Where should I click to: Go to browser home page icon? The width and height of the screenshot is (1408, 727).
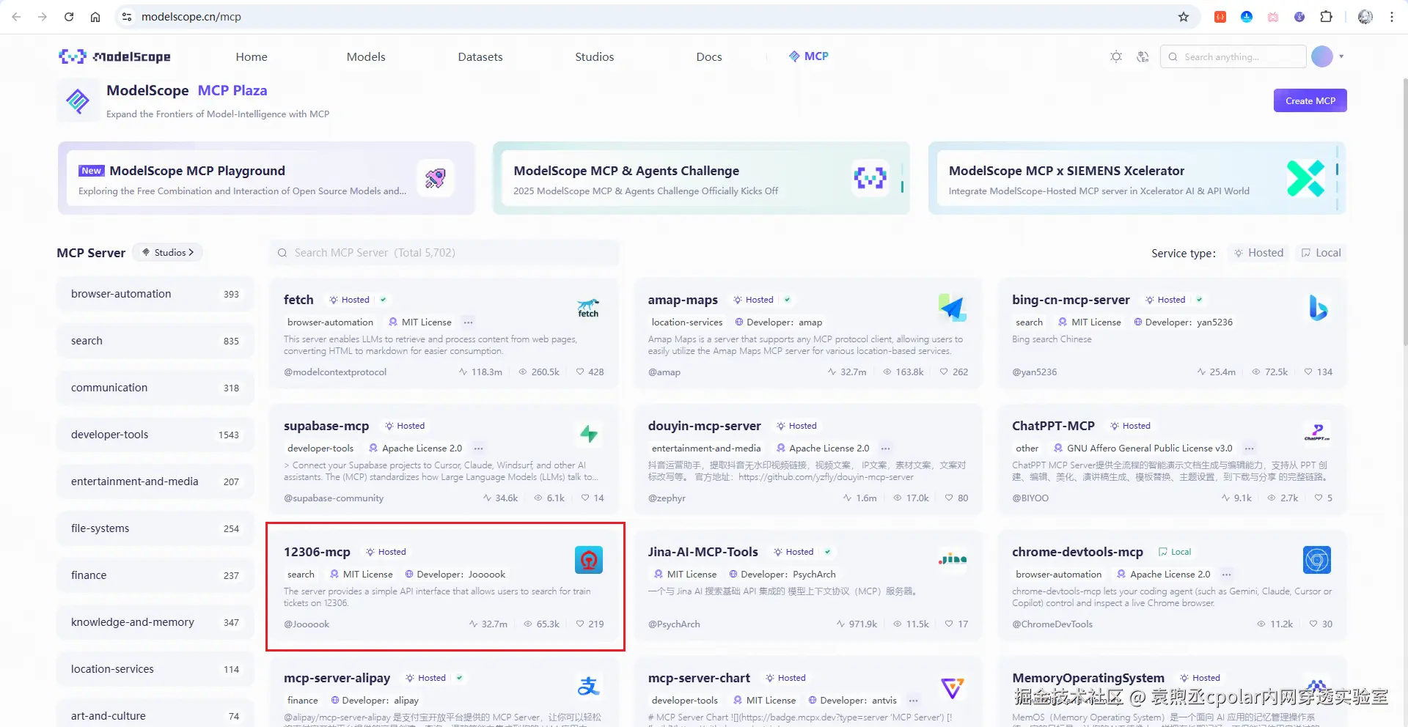point(95,17)
